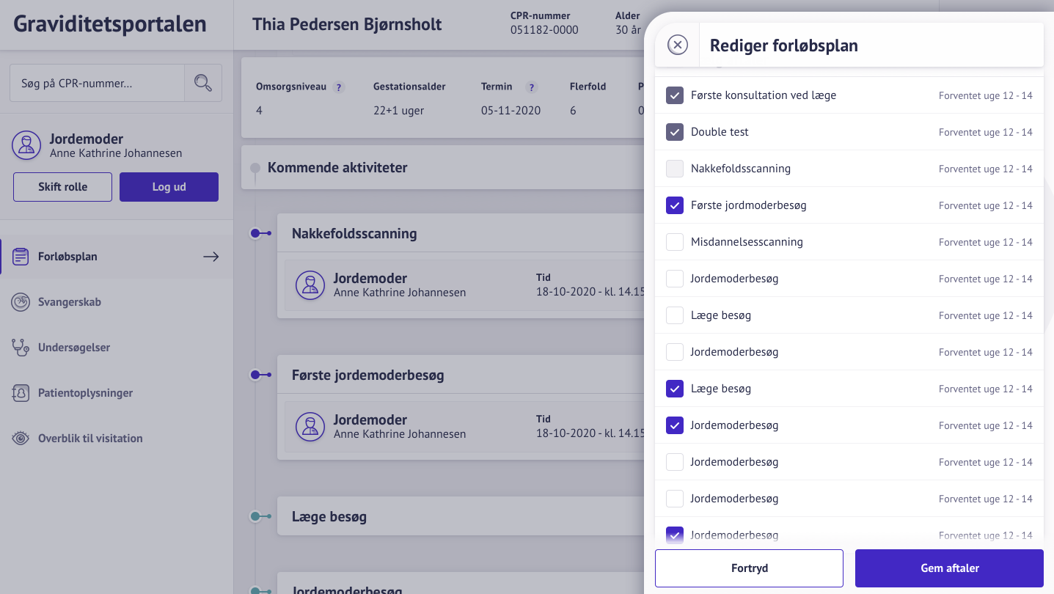Click the Overblik til visitation eye icon
Viewport: 1054px width, 594px height.
tap(21, 439)
